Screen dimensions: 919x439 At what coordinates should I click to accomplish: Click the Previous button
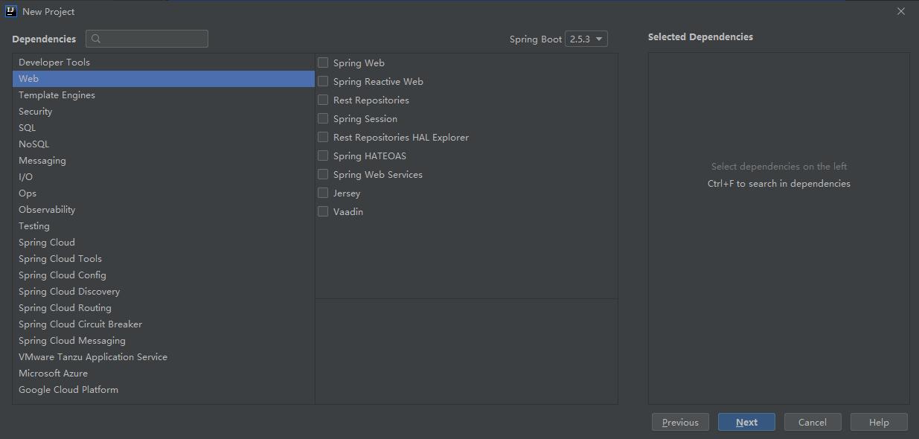click(x=680, y=422)
